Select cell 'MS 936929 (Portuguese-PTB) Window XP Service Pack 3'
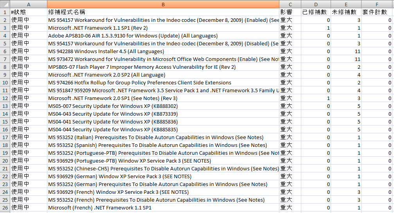The image size is (394, 213). [x=163, y=161]
